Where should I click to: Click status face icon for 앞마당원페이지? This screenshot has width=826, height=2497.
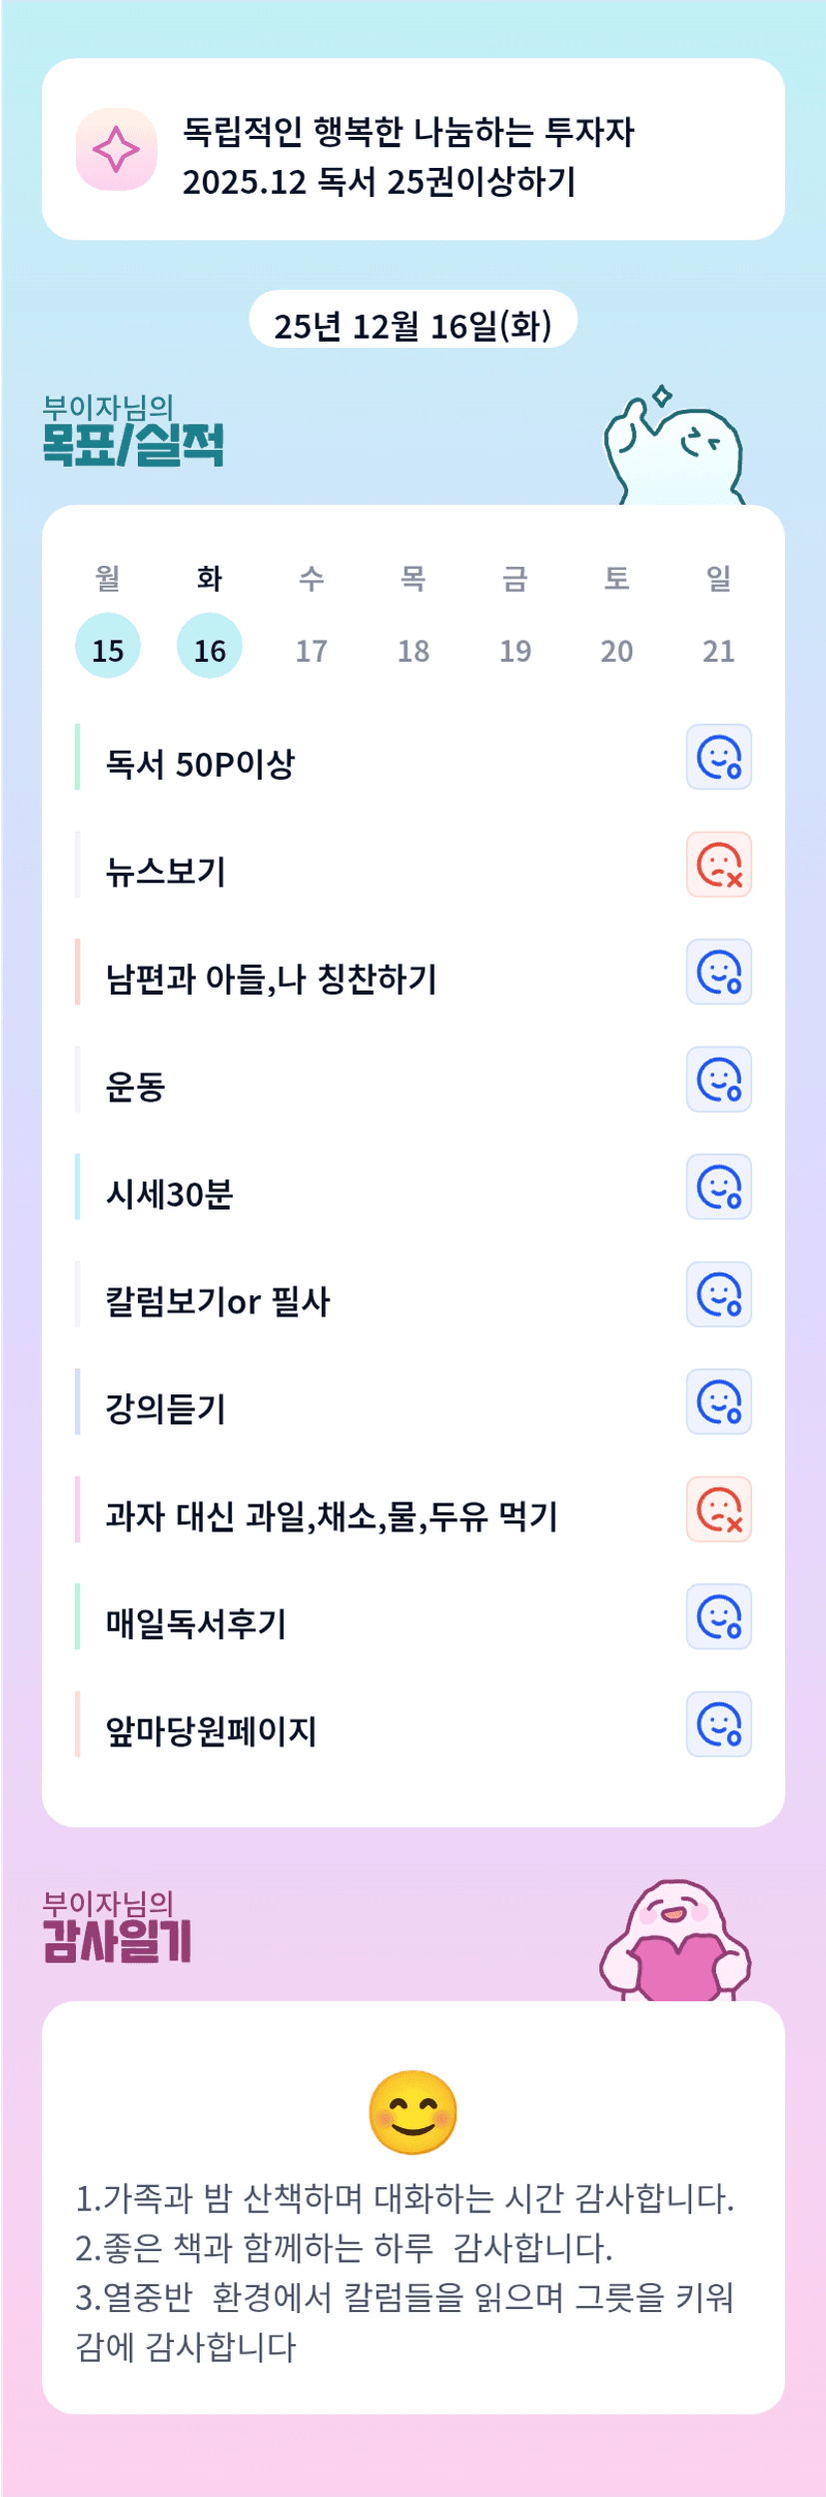tap(718, 1724)
